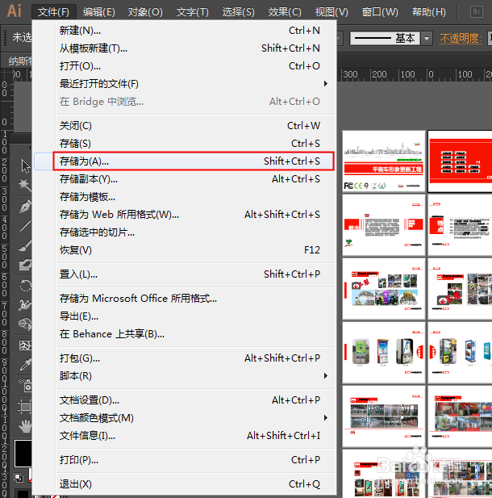The width and height of the screenshot is (492, 498).
Task: Select the Eyedropper tool
Action: pos(25,364)
